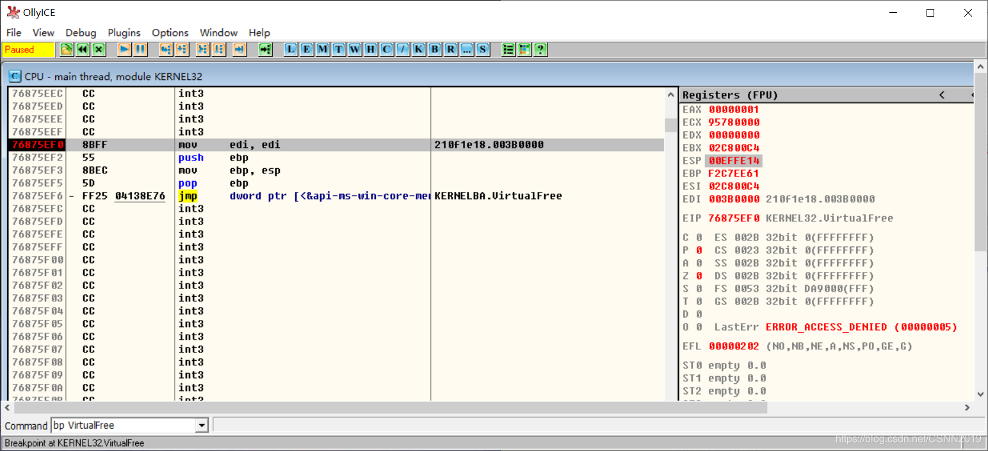Open debugging options list icon

coord(508,49)
